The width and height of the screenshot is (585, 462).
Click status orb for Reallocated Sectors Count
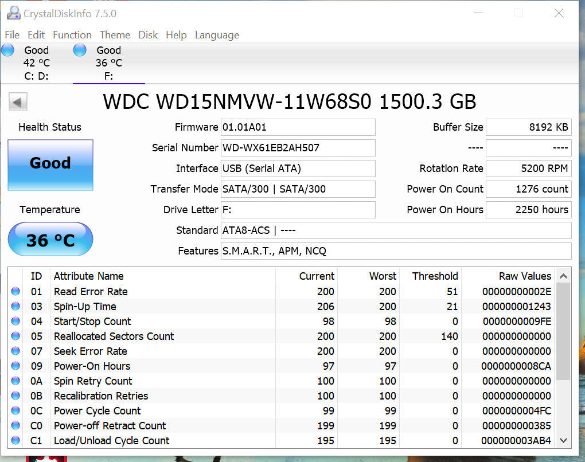(x=15, y=336)
